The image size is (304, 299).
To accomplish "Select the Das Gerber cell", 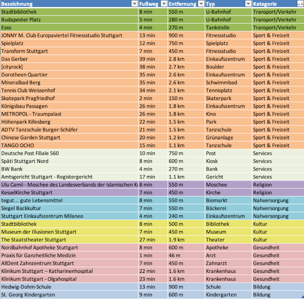I will click(x=69, y=59).
